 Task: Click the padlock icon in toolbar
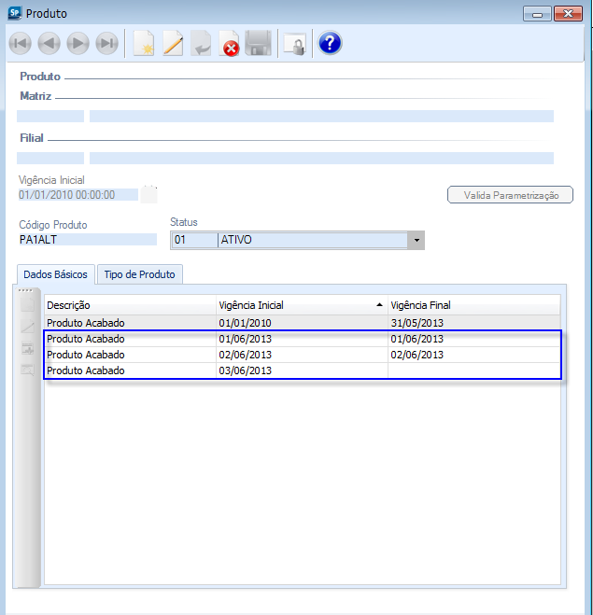294,44
